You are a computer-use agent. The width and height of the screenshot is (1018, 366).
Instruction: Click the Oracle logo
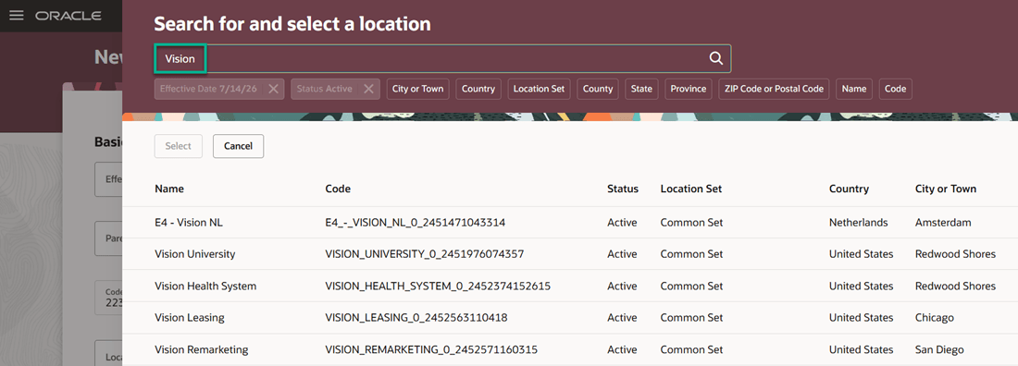(68, 16)
